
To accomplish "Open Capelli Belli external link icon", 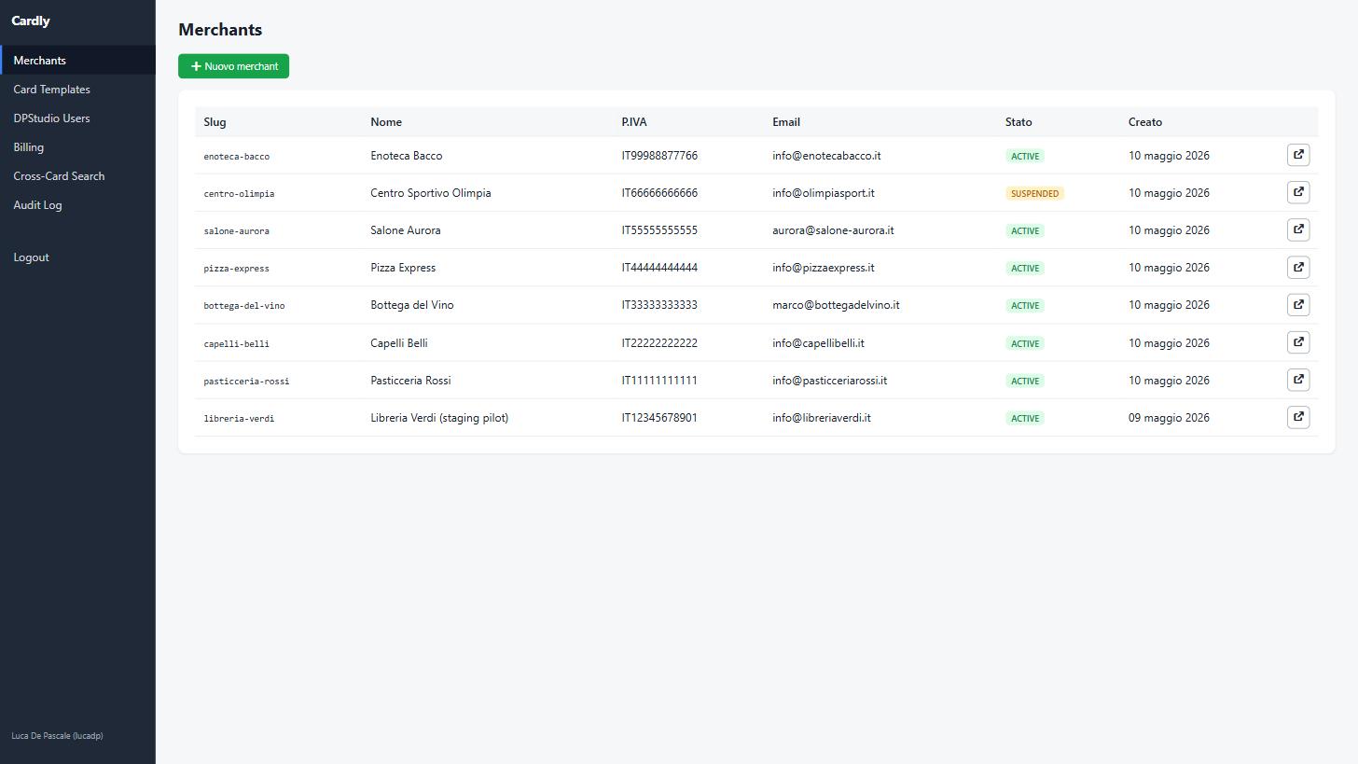I will (1298, 342).
